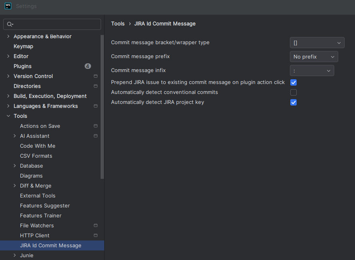
Task: Enable automatic detection of conventional commits
Action: point(294,92)
